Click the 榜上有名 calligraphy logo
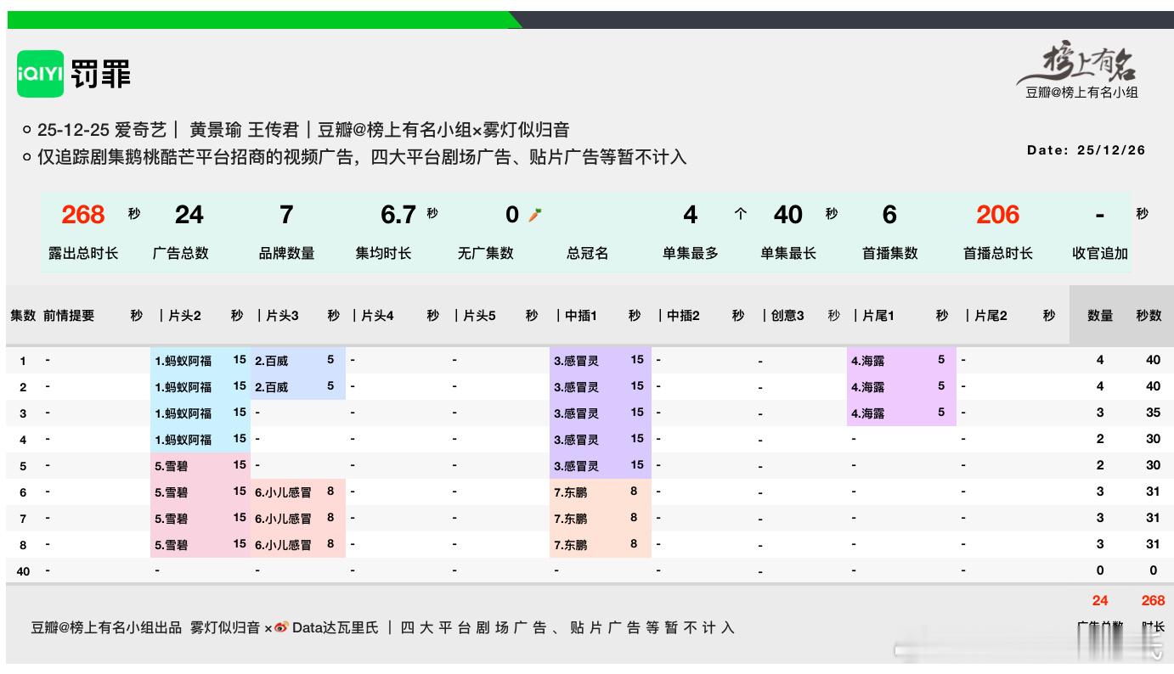1174x674 pixels. pos(1079,65)
